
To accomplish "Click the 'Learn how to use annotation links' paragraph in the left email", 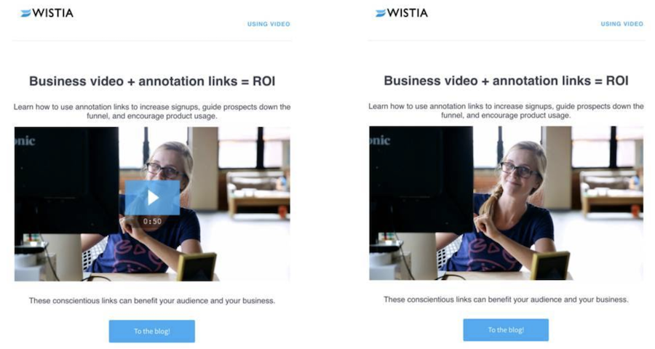I will coord(152,111).
